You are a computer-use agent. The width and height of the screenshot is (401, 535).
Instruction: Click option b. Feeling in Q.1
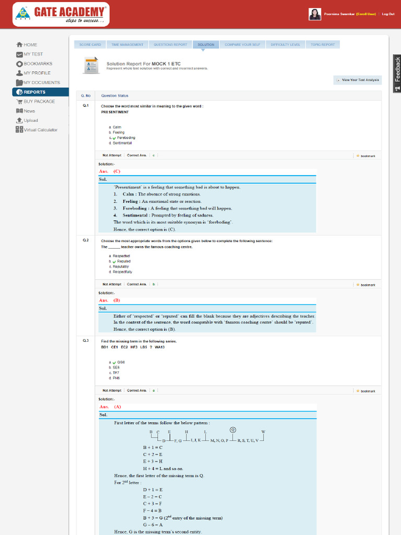click(x=116, y=132)
